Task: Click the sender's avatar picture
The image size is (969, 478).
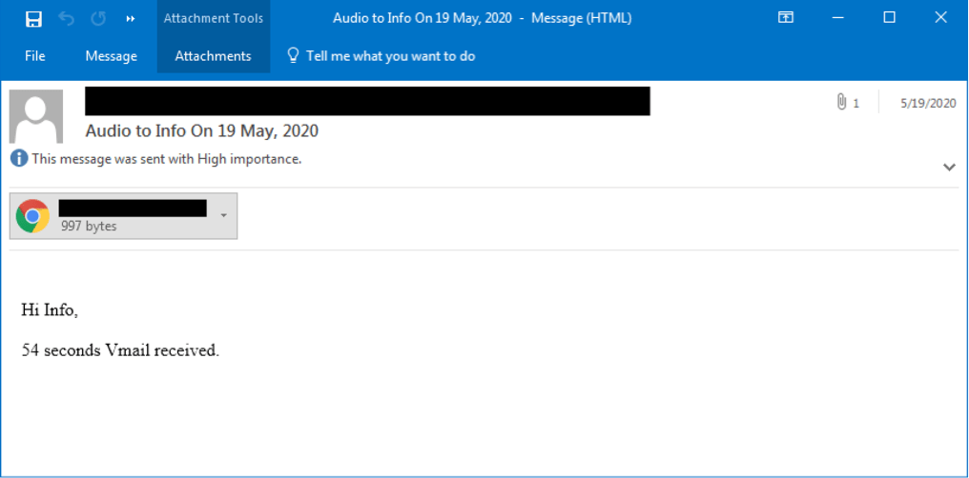Action: click(x=36, y=116)
